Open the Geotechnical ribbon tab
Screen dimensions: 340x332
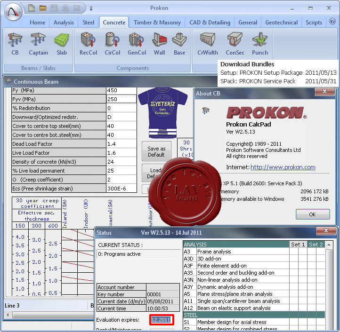coord(282,23)
